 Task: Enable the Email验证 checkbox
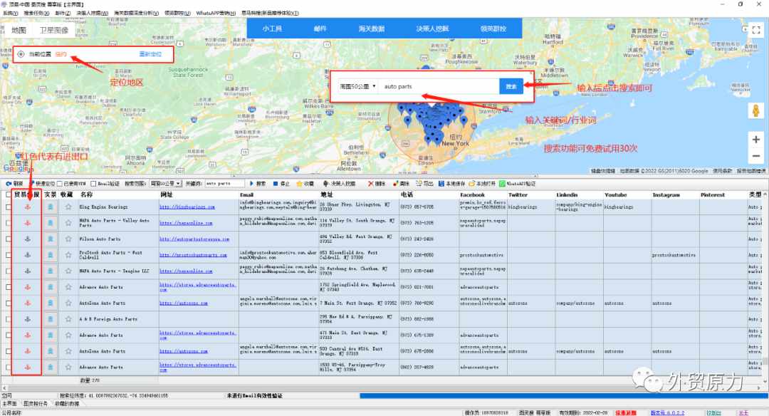[93, 184]
